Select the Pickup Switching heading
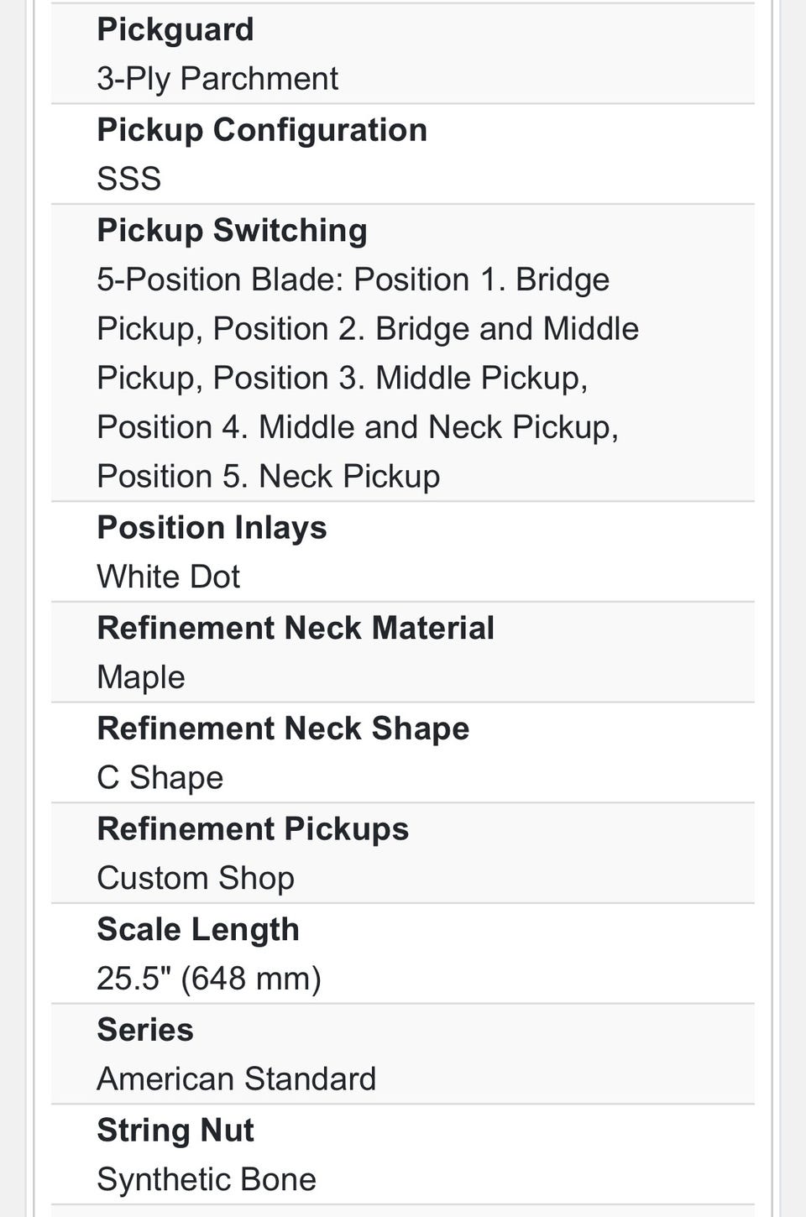 [x=232, y=231]
